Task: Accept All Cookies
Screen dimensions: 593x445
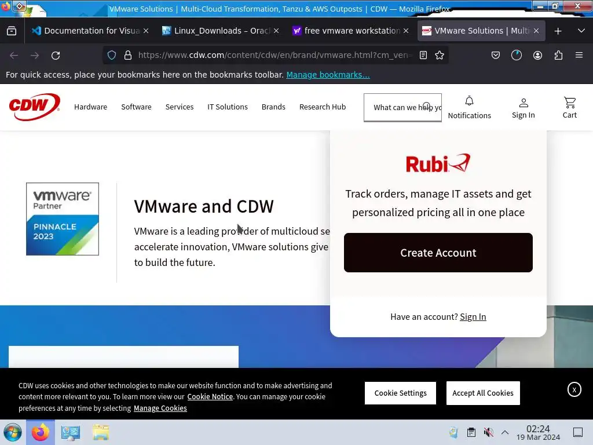Action: (x=483, y=393)
